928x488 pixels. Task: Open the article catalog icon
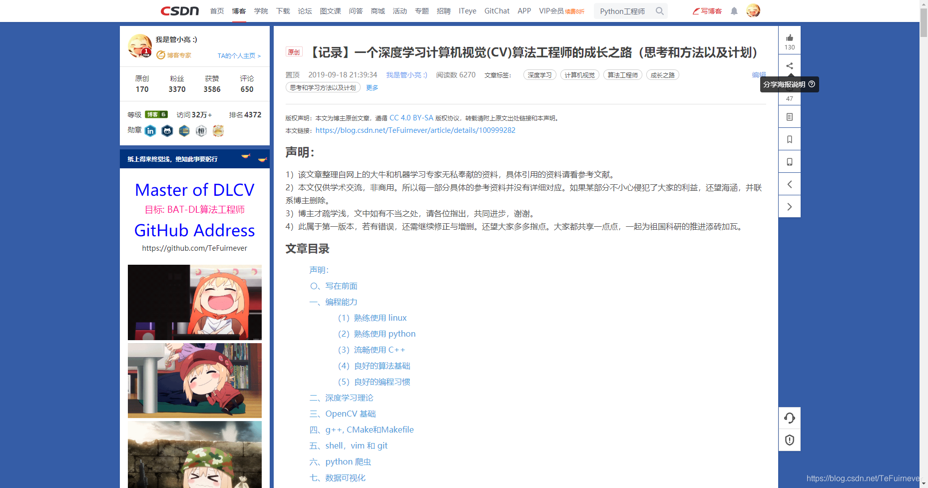click(x=789, y=117)
